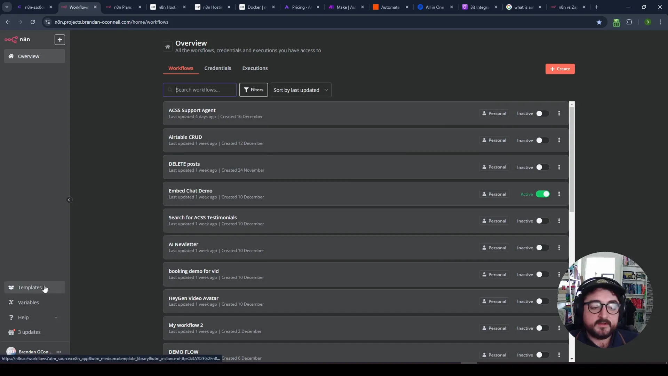Open the Sort by last updated dropdown
The image size is (668, 376).
click(301, 90)
